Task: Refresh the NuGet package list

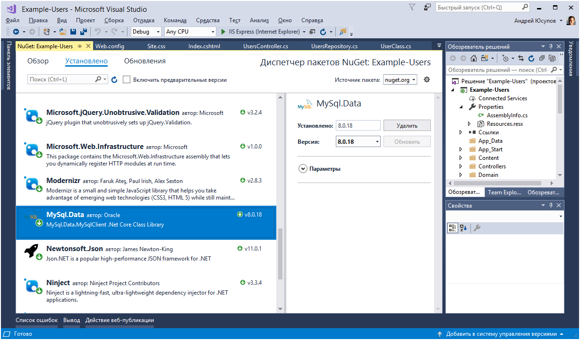Action: [x=114, y=80]
